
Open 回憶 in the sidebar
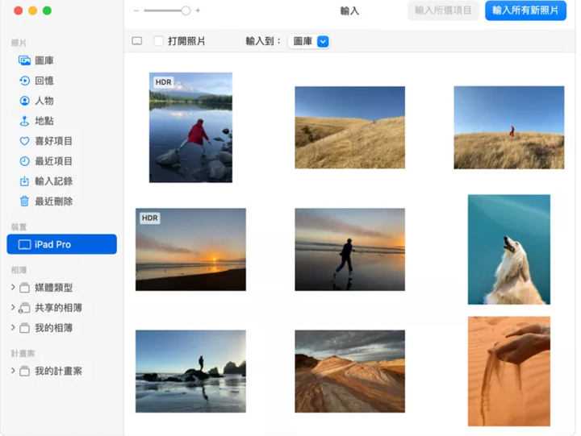[x=44, y=81]
